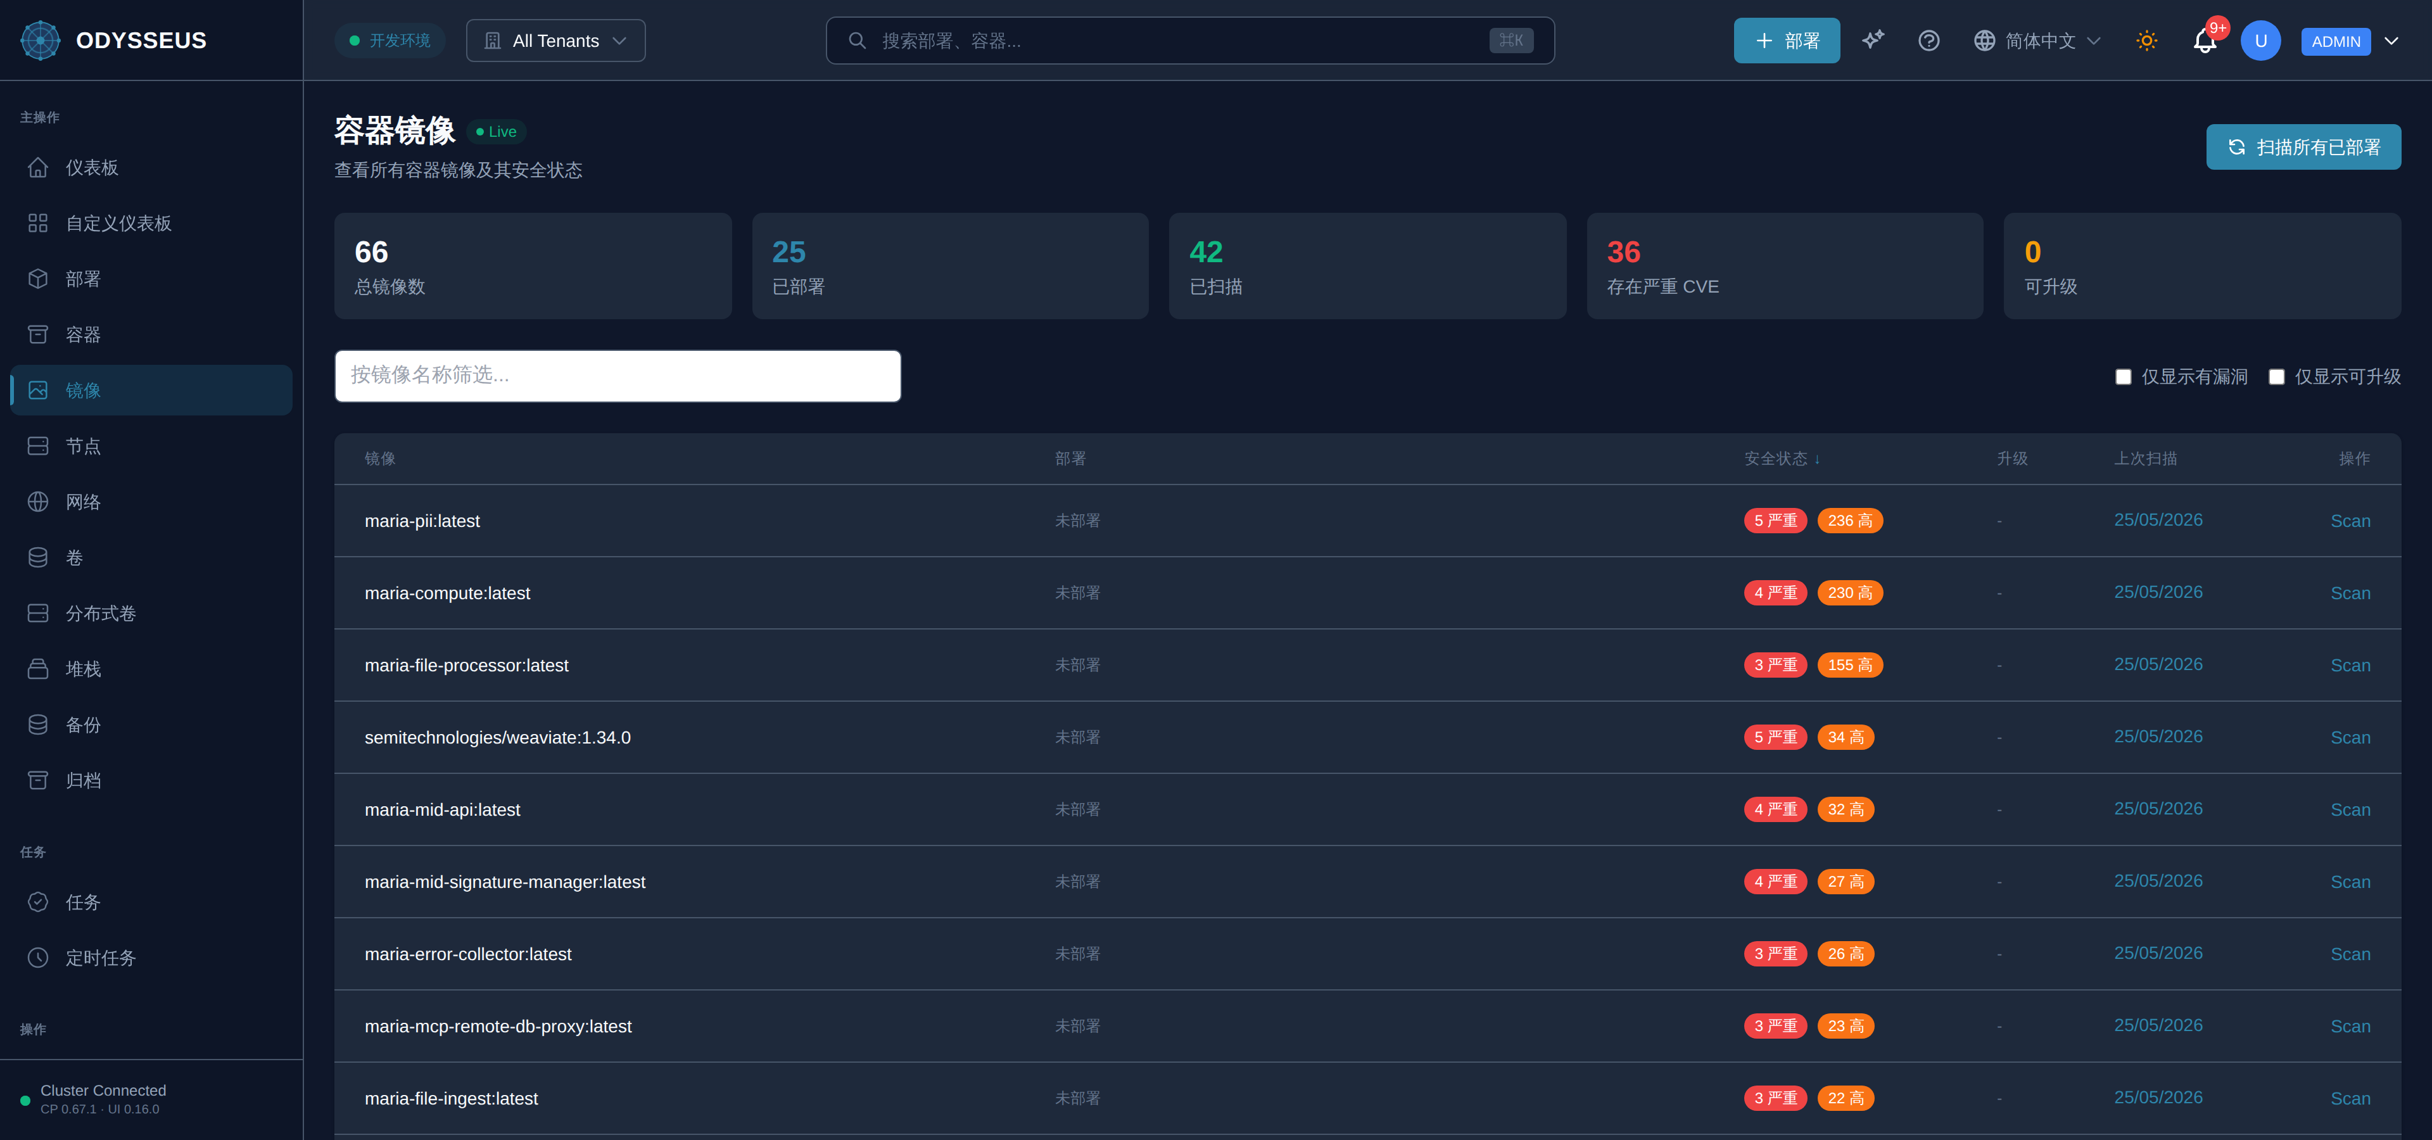Toggle light theme with sun icon
The width and height of the screenshot is (2432, 1140).
coord(2146,41)
